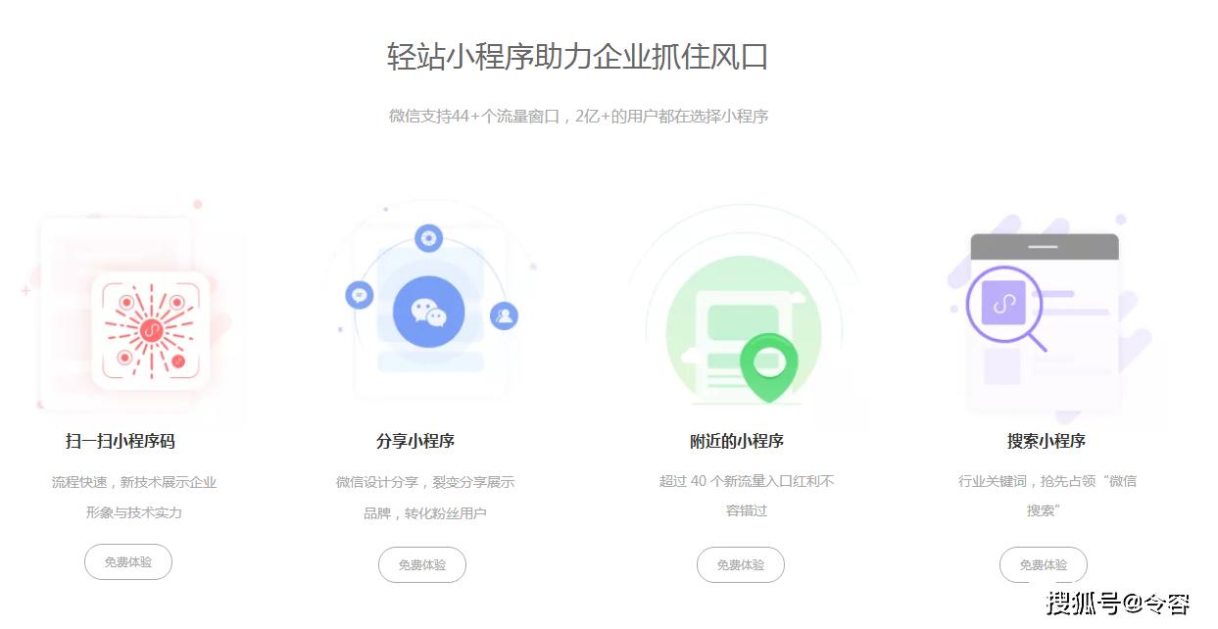Click the green location pin icon
The image size is (1218, 629).
click(x=768, y=366)
